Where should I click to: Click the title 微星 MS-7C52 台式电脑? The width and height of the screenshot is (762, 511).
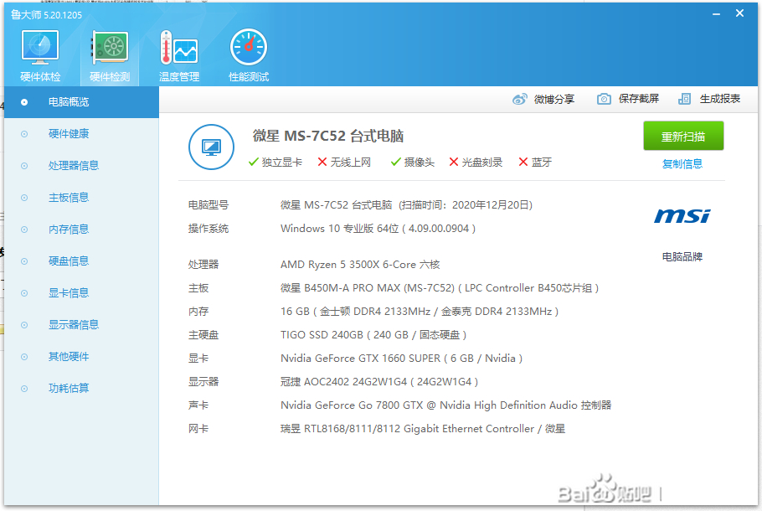(x=328, y=136)
